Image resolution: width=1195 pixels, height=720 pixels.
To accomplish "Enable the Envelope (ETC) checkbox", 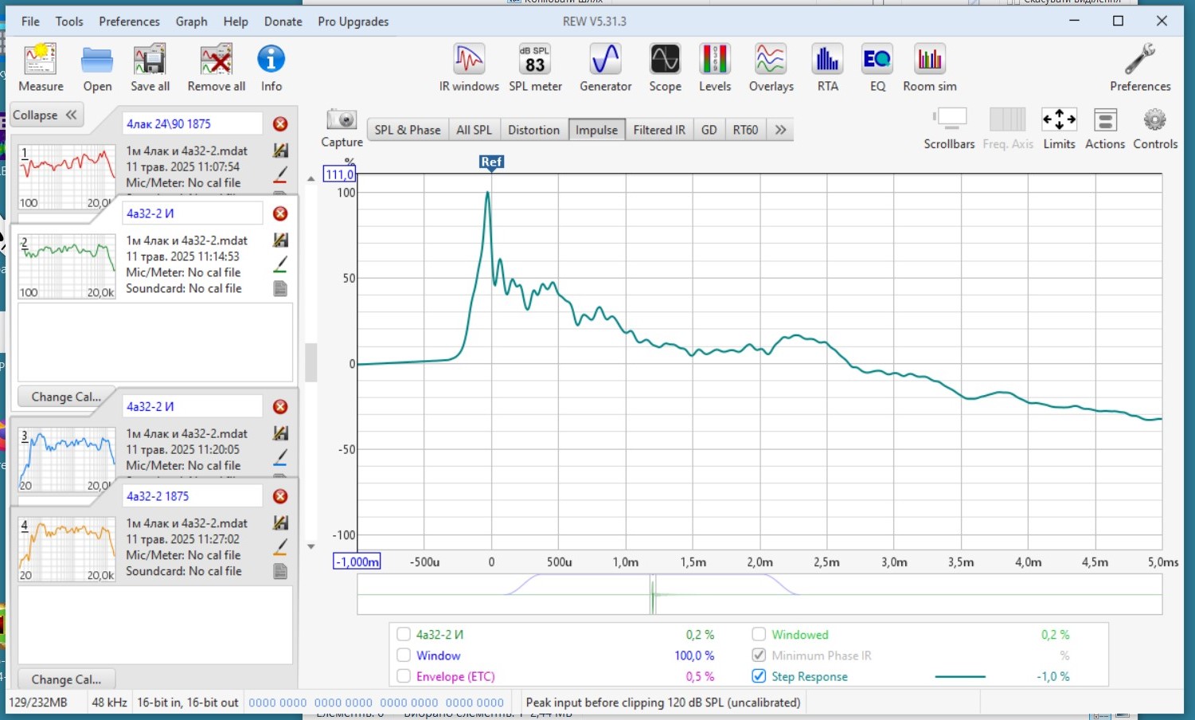I will point(404,676).
